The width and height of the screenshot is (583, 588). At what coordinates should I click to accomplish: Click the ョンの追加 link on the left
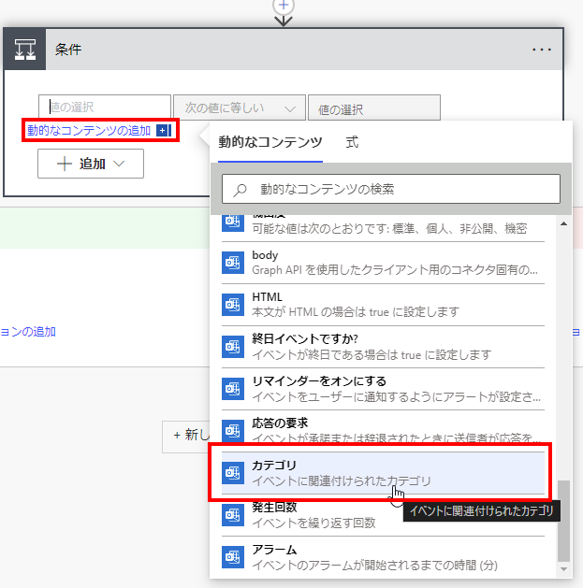pyautogui.click(x=28, y=332)
